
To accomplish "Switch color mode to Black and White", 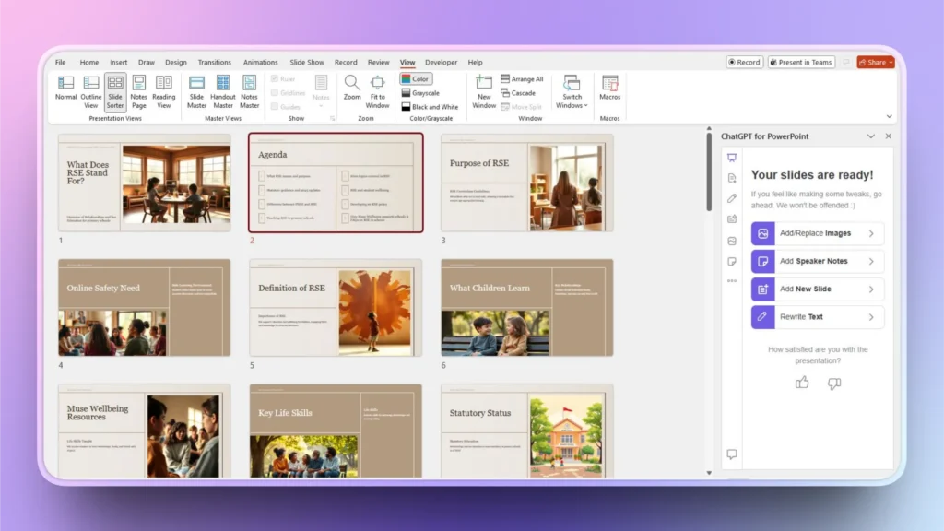I will tap(430, 107).
